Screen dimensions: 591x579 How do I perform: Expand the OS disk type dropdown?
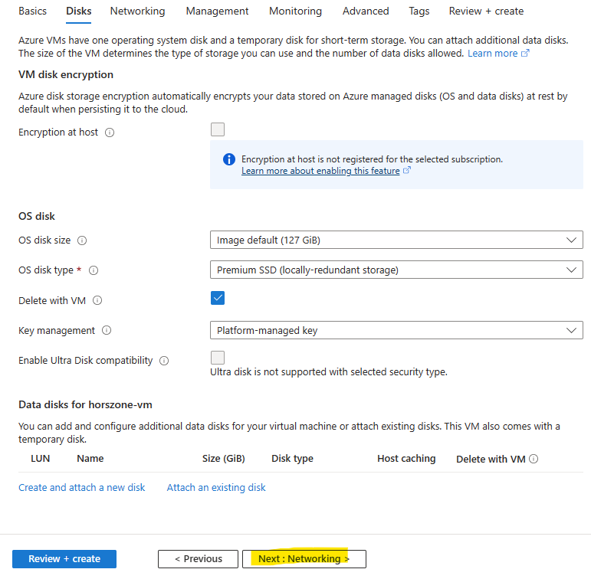click(x=396, y=270)
